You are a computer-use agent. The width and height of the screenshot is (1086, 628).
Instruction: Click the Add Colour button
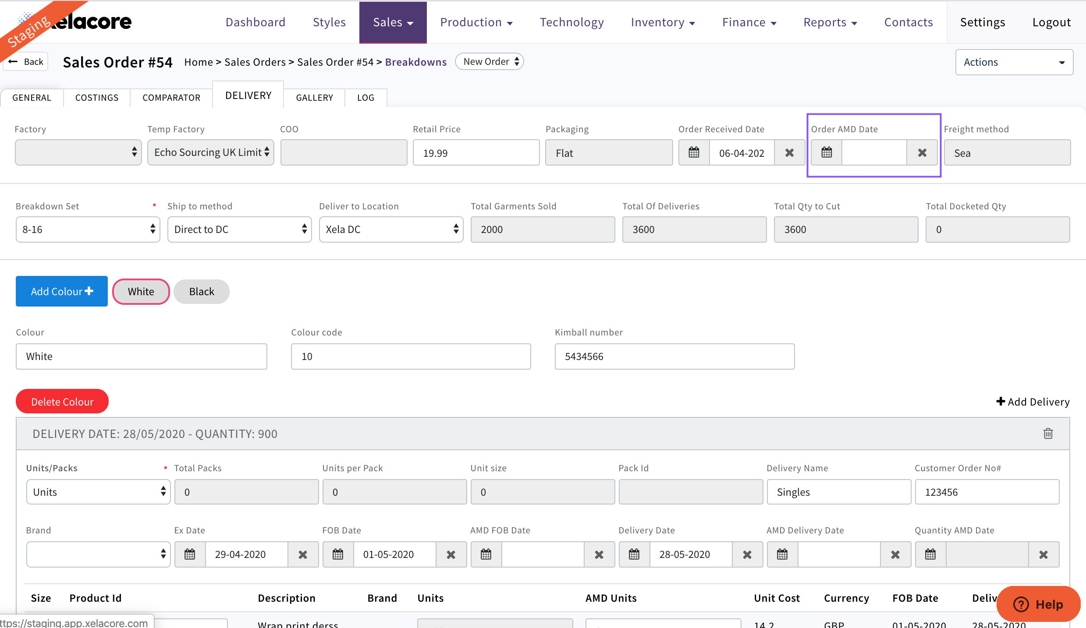coord(62,292)
